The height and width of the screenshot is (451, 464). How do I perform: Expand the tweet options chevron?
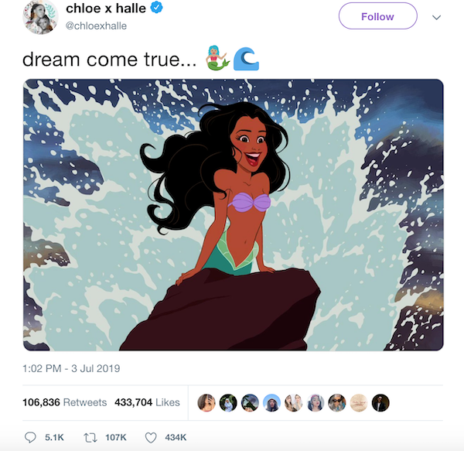pos(437,16)
